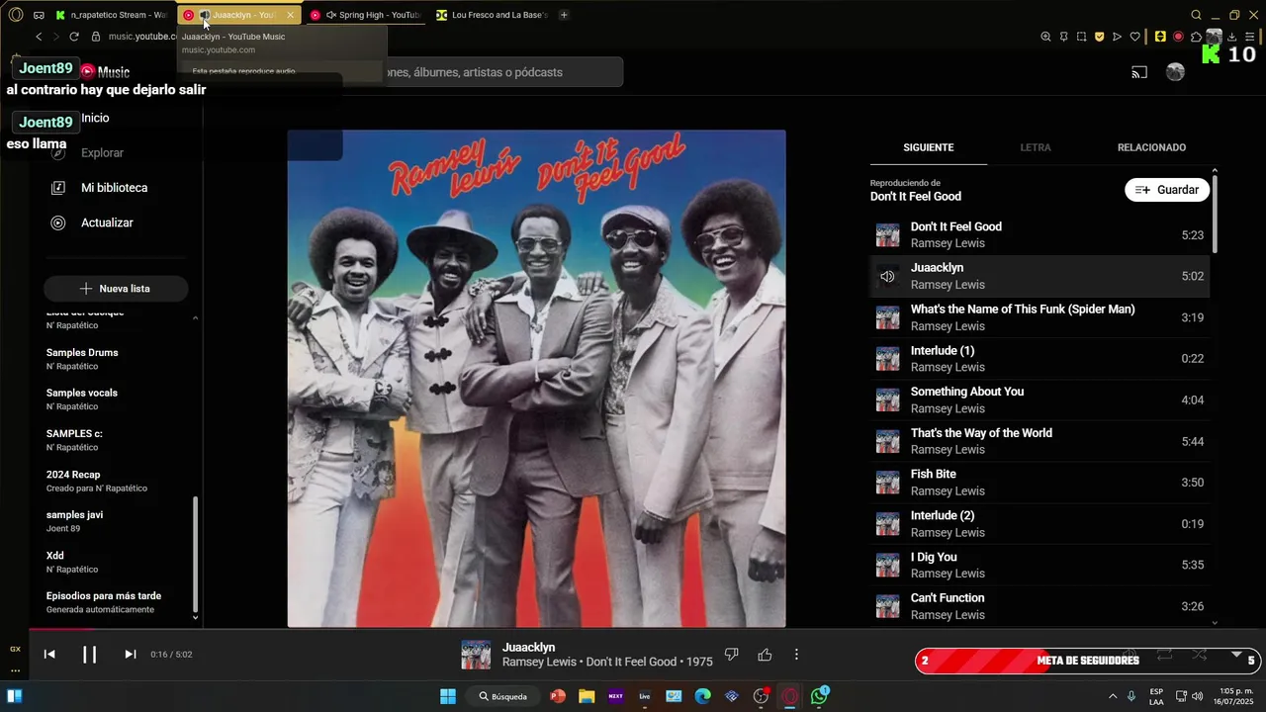Unmute the Spring High tab speaker icon
The height and width of the screenshot is (712, 1266).
coord(331,15)
